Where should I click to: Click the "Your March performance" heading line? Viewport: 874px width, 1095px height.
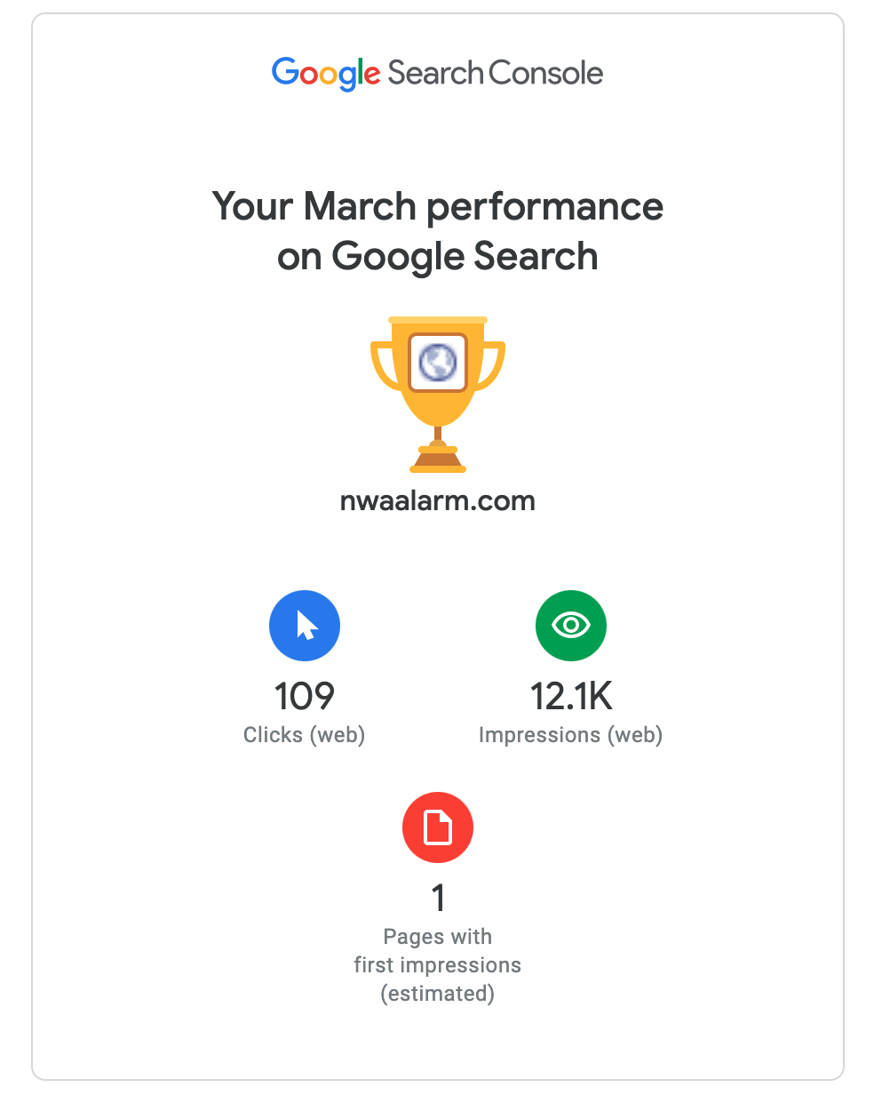[x=437, y=206]
